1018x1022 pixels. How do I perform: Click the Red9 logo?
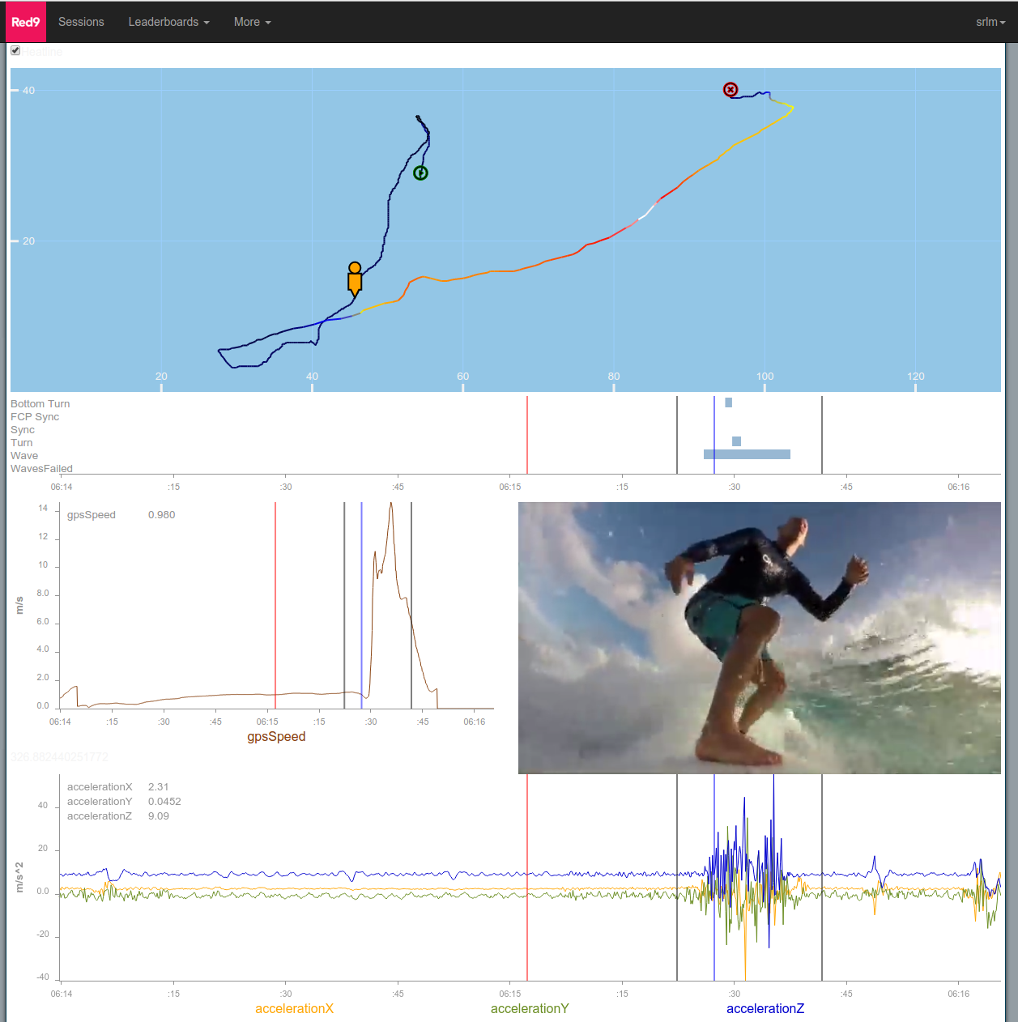[x=26, y=22]
